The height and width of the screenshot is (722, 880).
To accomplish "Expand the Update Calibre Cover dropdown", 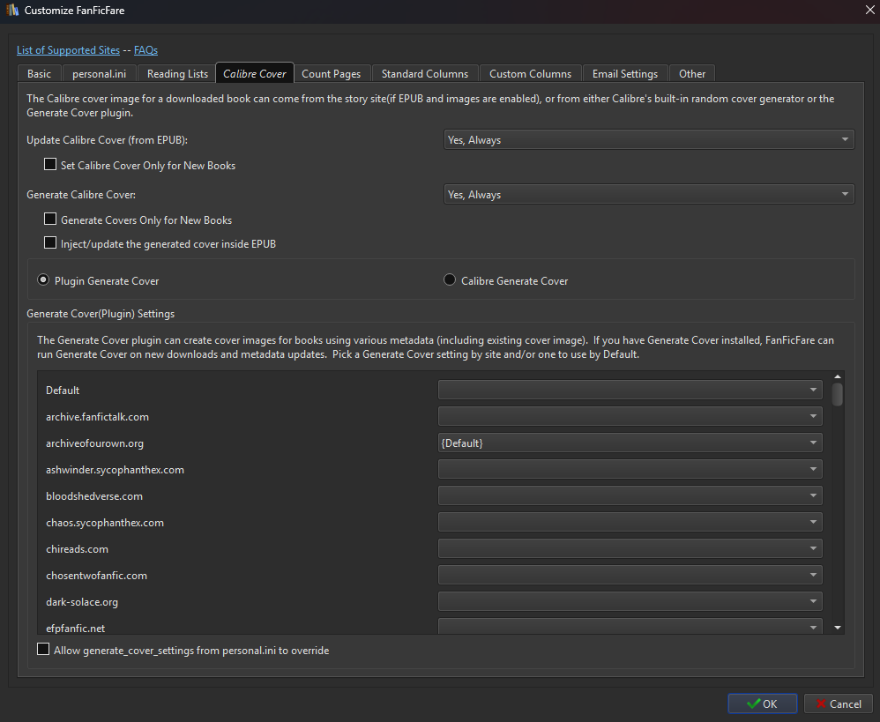I will click(x=648, y=139).
